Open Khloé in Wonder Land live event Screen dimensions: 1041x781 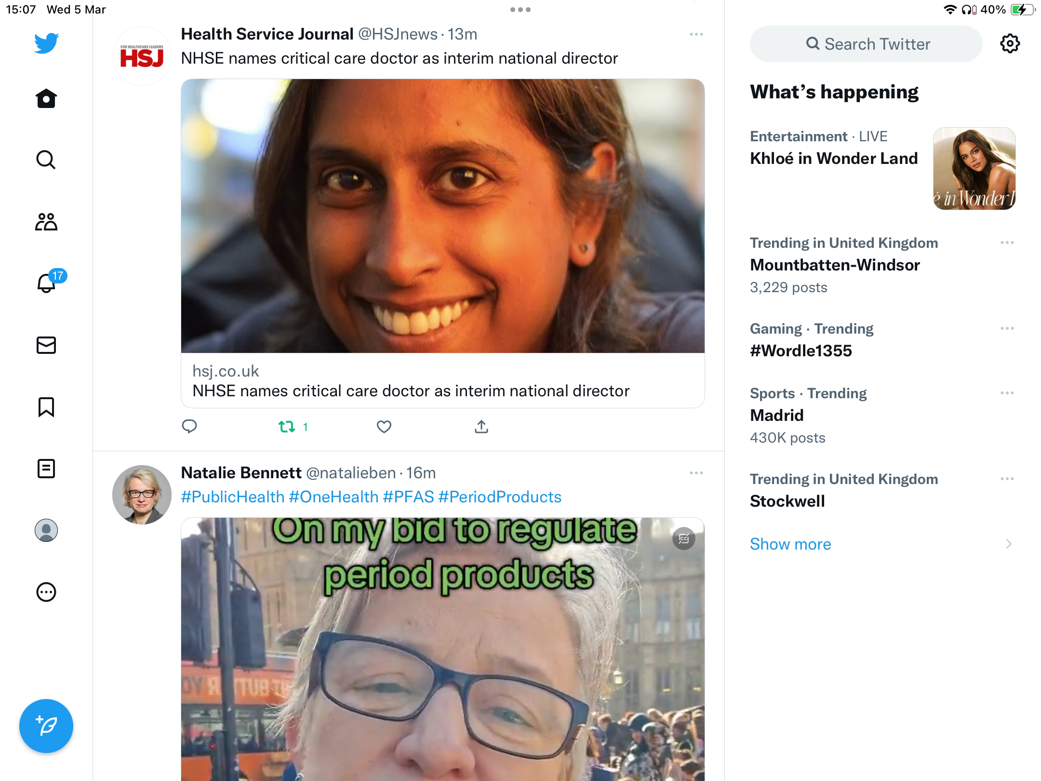(x=834, y=158)
